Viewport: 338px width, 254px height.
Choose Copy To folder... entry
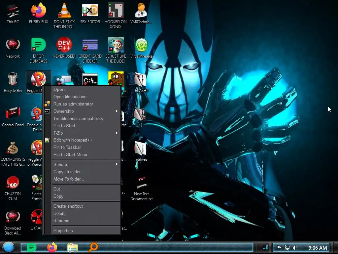(86, 172)
